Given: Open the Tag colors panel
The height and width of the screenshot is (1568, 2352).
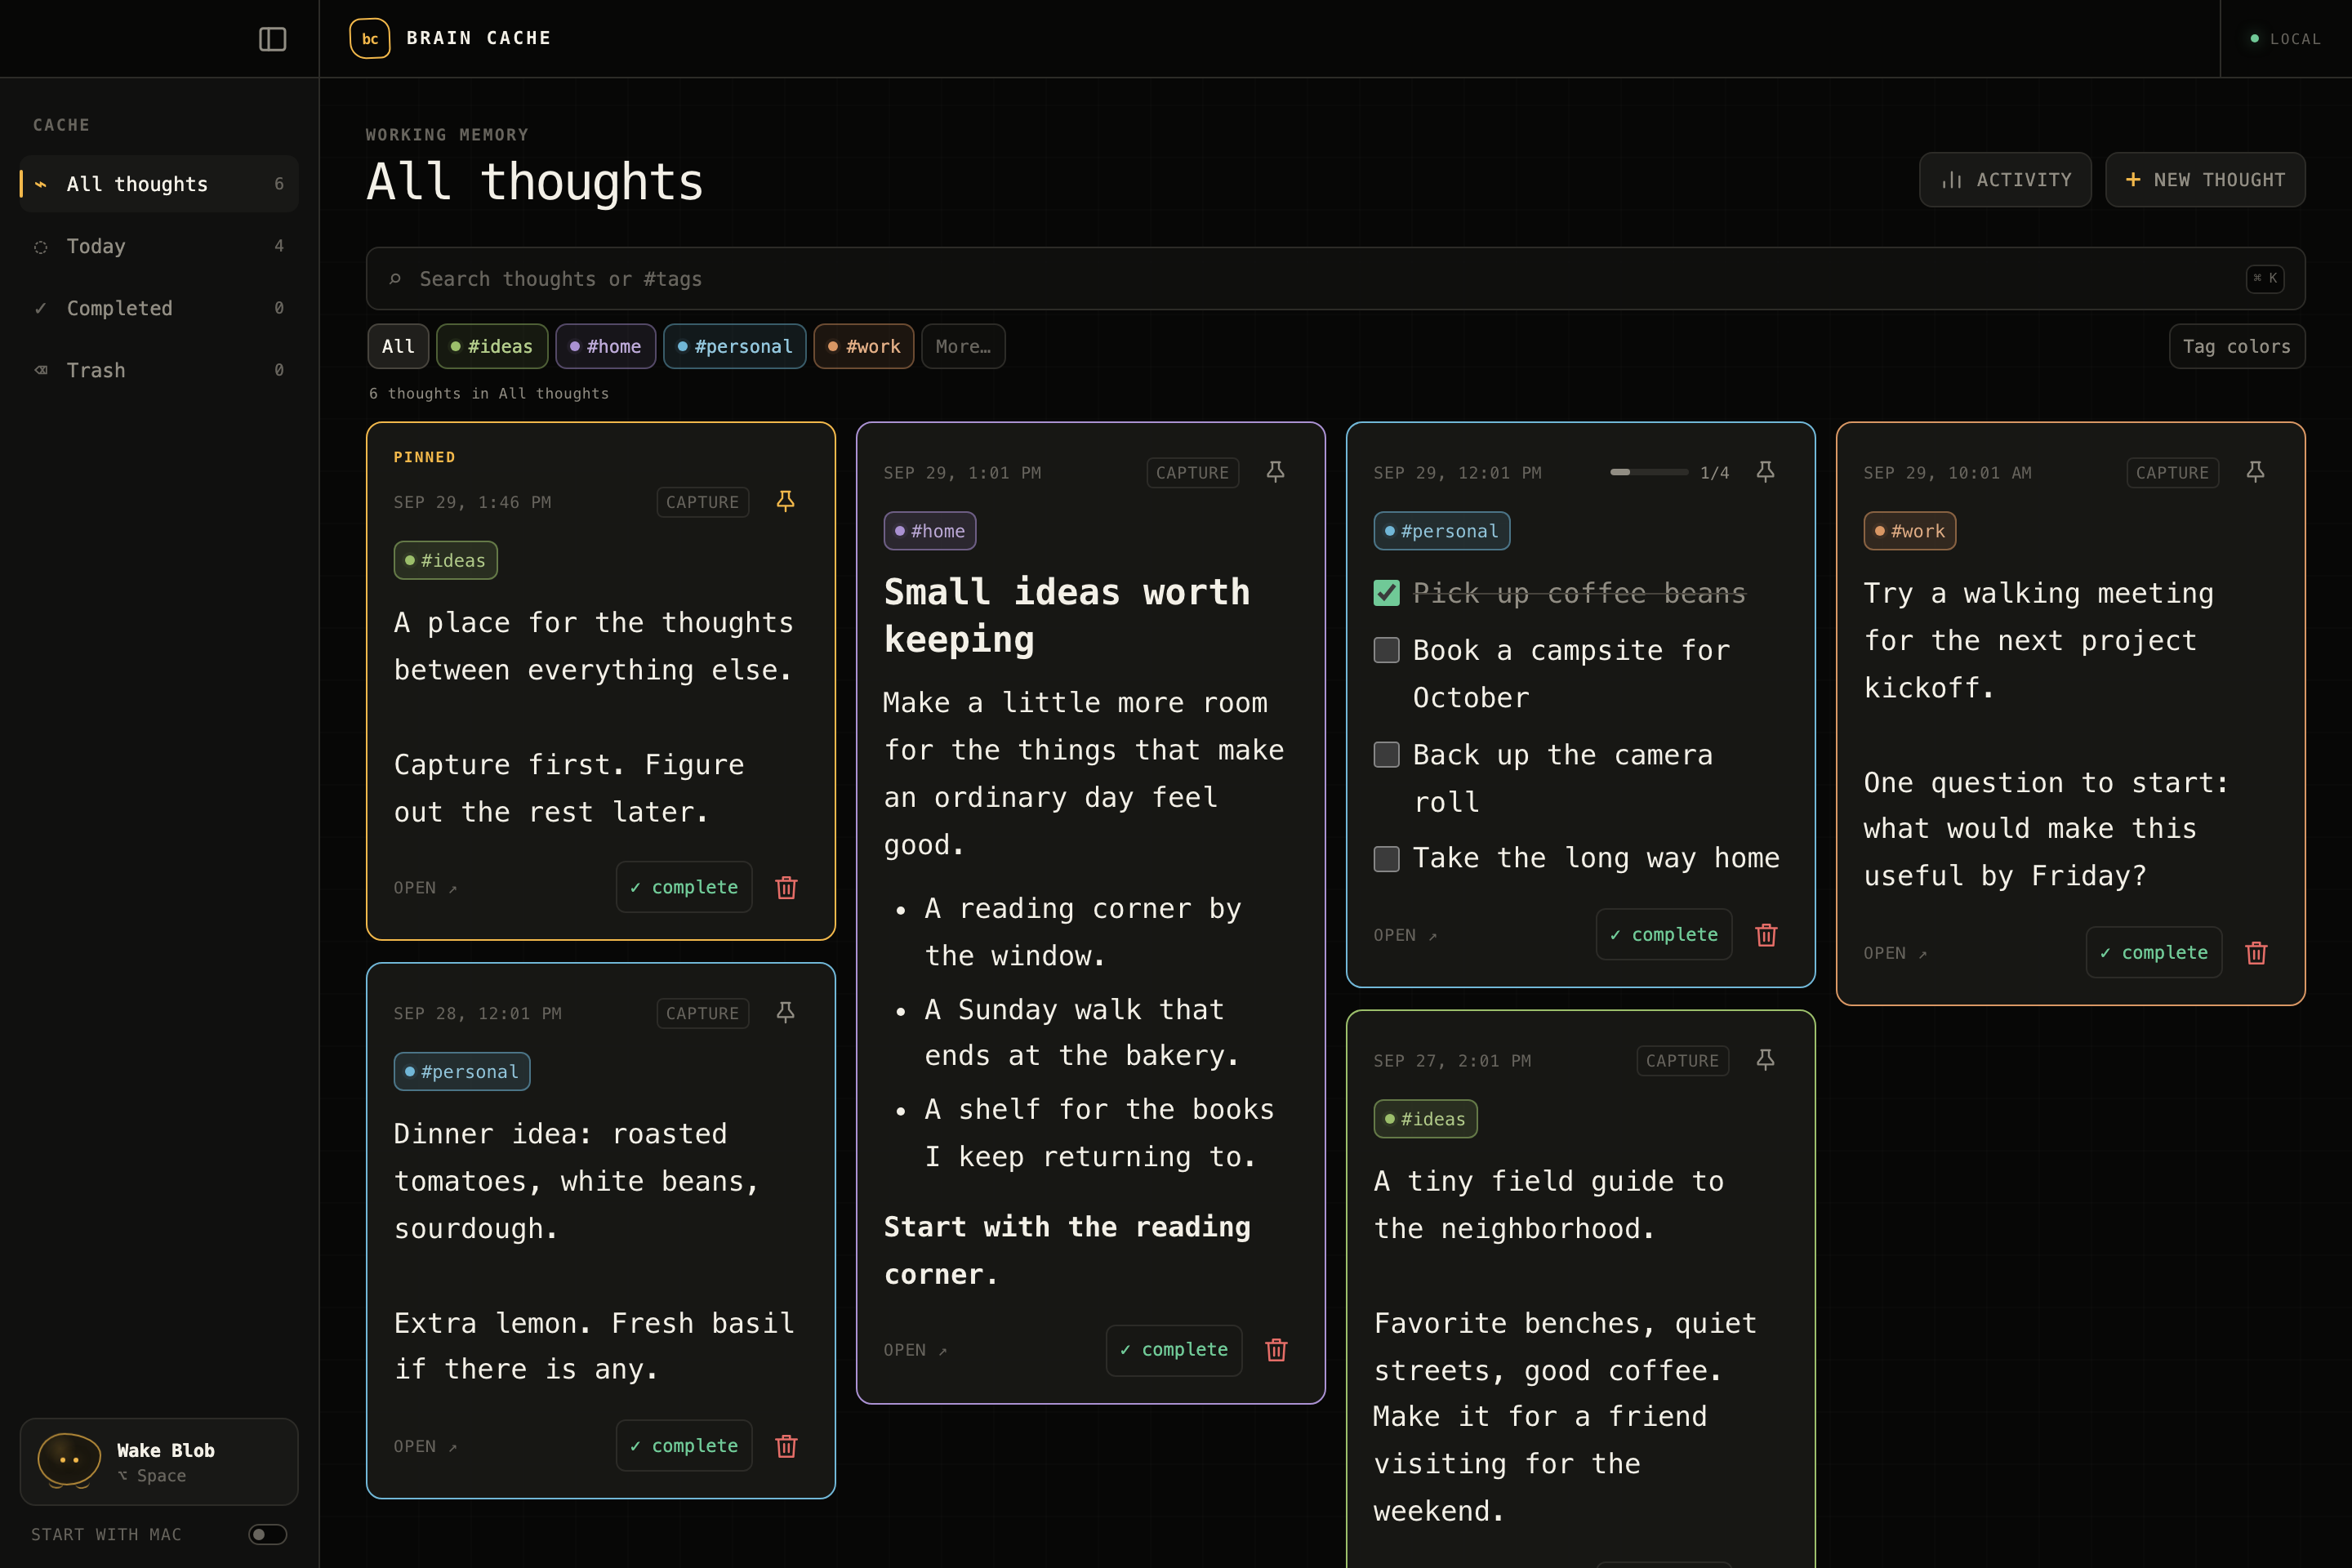Looking at the screenshot, I should pos(2237,346).
